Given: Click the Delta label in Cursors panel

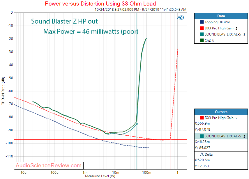Looking at the screenshot, I should [209, 154].
